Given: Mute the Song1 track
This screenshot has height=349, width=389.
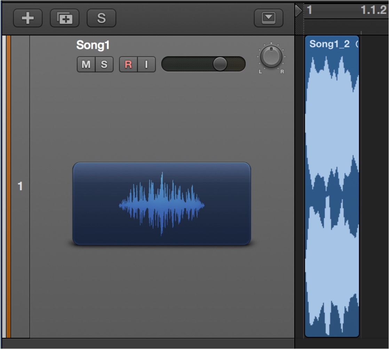Looking at the screenshot, I should pos(86,64).
